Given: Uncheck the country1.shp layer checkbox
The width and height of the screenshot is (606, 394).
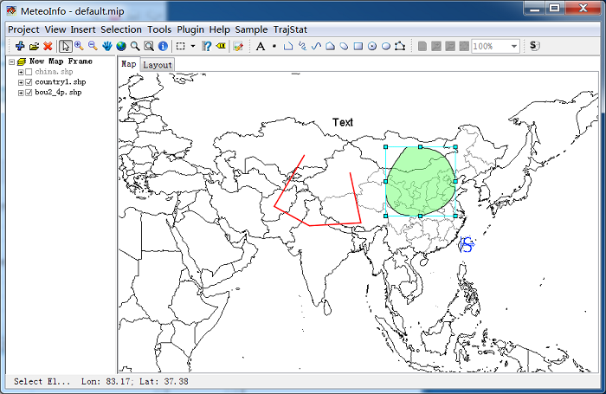Looking at the screenshot, I should (29, 82).
